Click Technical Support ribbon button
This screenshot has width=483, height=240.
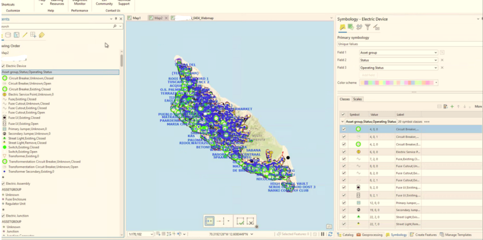124,3
